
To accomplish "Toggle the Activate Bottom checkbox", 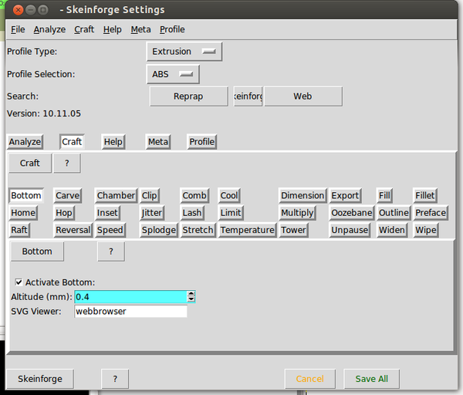I will 19,282.
